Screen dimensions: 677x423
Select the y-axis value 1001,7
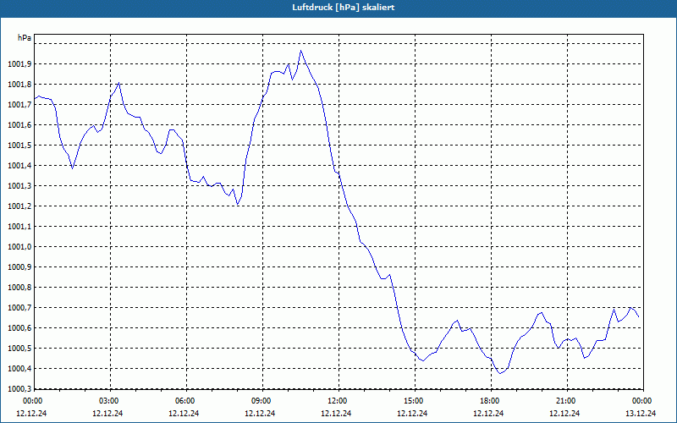click(19, 104)
